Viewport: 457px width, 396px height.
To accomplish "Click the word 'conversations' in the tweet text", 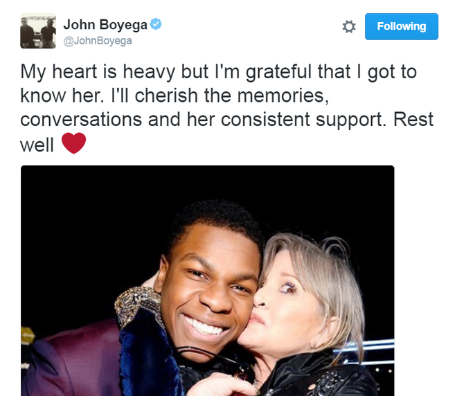I will (x=81, y=120).
